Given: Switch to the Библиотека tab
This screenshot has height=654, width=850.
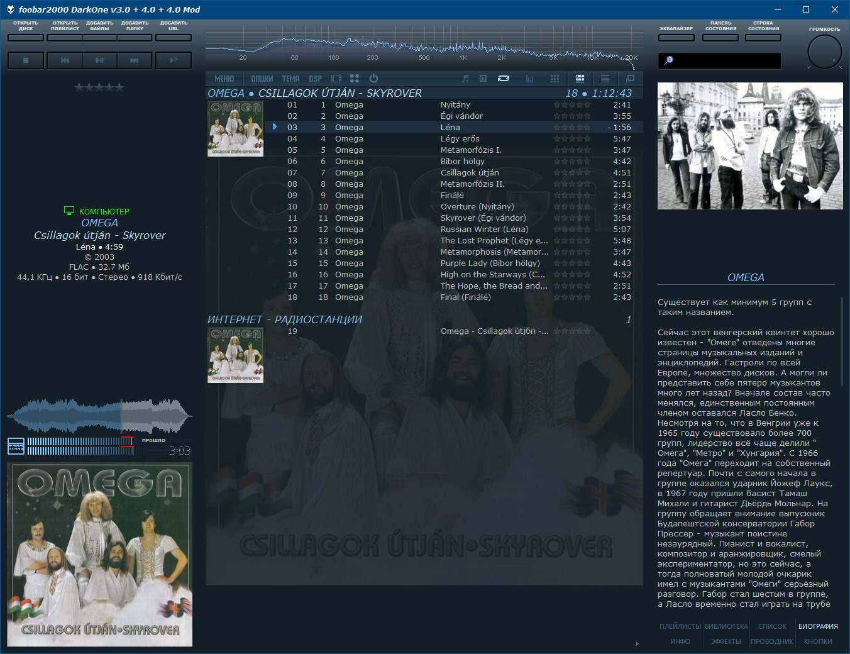Looking at the screenshot, I should click(x=726, y=626).
